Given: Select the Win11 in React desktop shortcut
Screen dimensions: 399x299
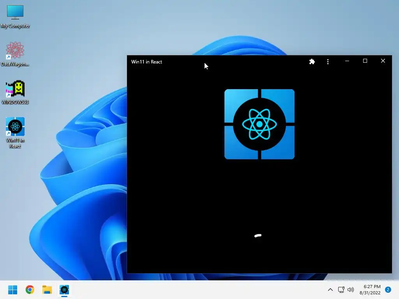Looking at the screenshot, I should point(15,133).
